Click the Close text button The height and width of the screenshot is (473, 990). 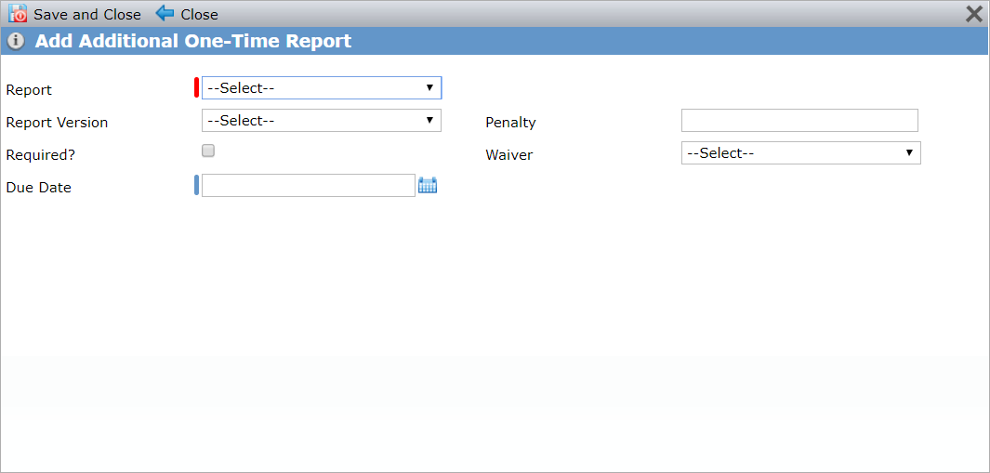[x=199, y=15]
